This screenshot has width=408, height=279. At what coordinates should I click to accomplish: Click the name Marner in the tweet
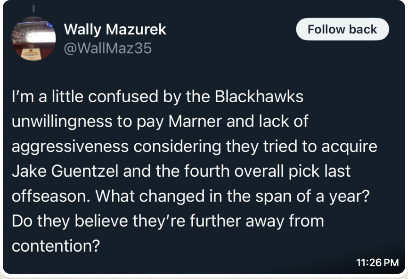[195, 121]
